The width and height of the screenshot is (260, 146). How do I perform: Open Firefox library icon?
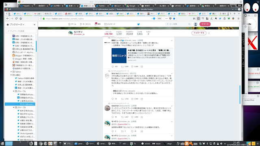pyautogui.click(x=194, y=19)
